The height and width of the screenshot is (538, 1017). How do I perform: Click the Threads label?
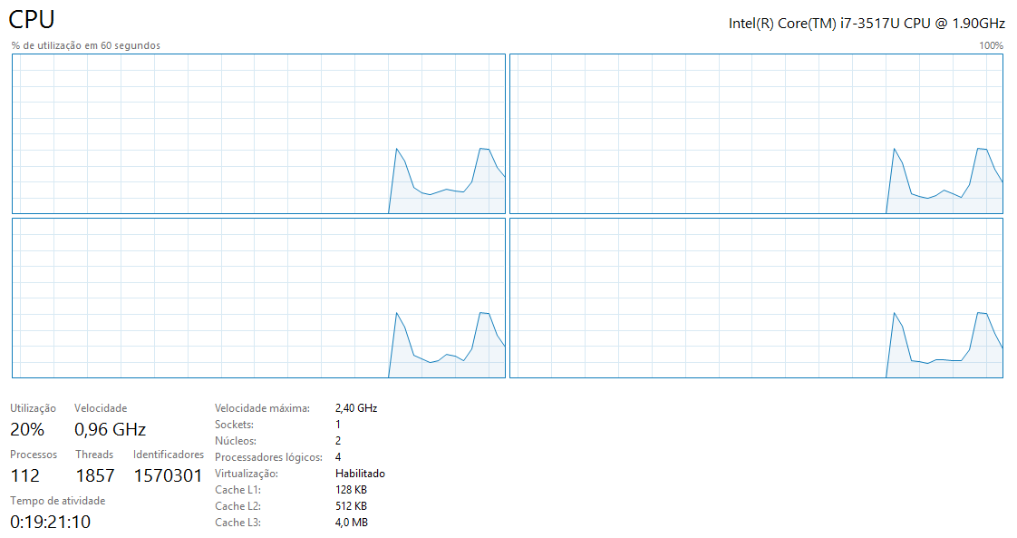click(x=94, y=455)
